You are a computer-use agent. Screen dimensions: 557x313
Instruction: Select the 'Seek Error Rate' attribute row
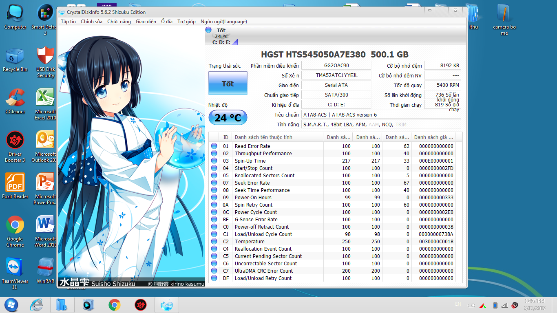tap(336, 183)
